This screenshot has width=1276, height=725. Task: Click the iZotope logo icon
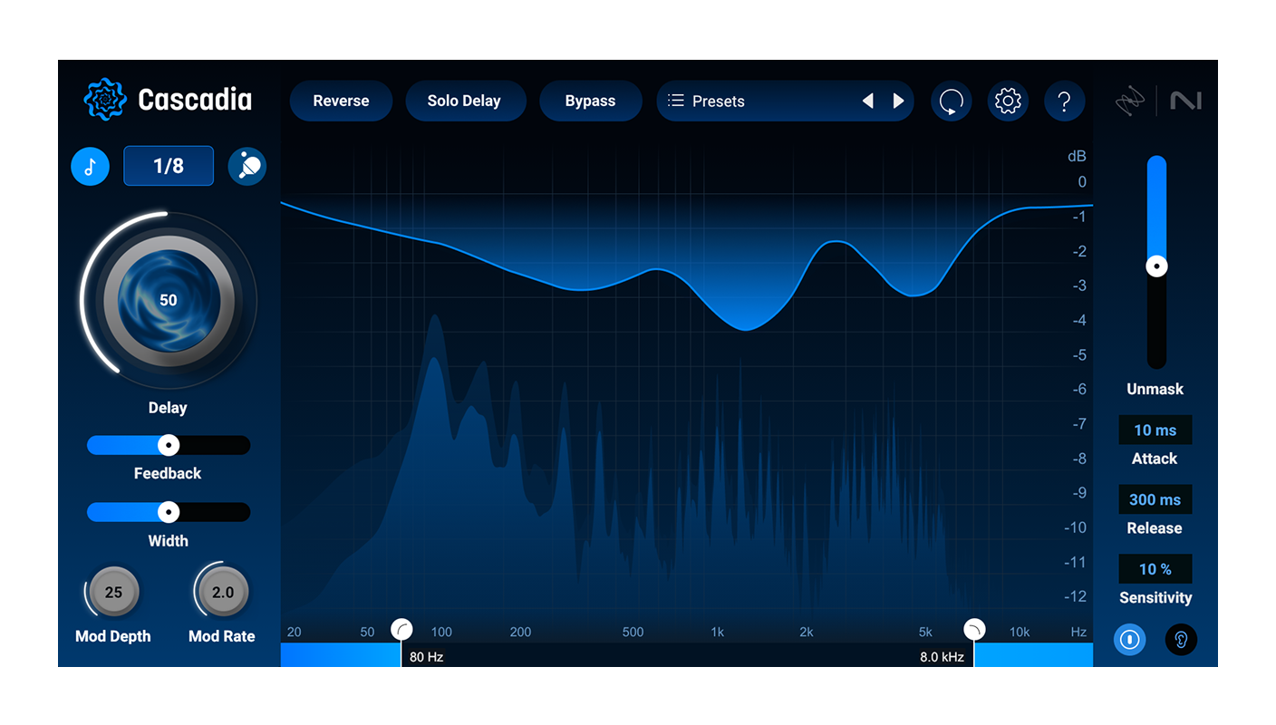1130,101
